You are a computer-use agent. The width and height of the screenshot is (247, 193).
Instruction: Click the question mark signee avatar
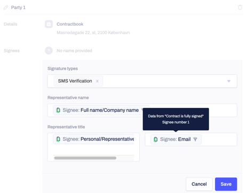pyautogui.click(x=49, y=51)
